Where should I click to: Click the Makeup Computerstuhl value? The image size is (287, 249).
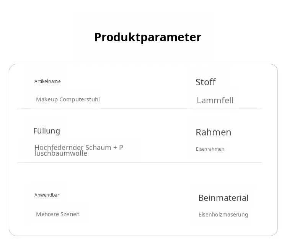(x=68, y=99)
